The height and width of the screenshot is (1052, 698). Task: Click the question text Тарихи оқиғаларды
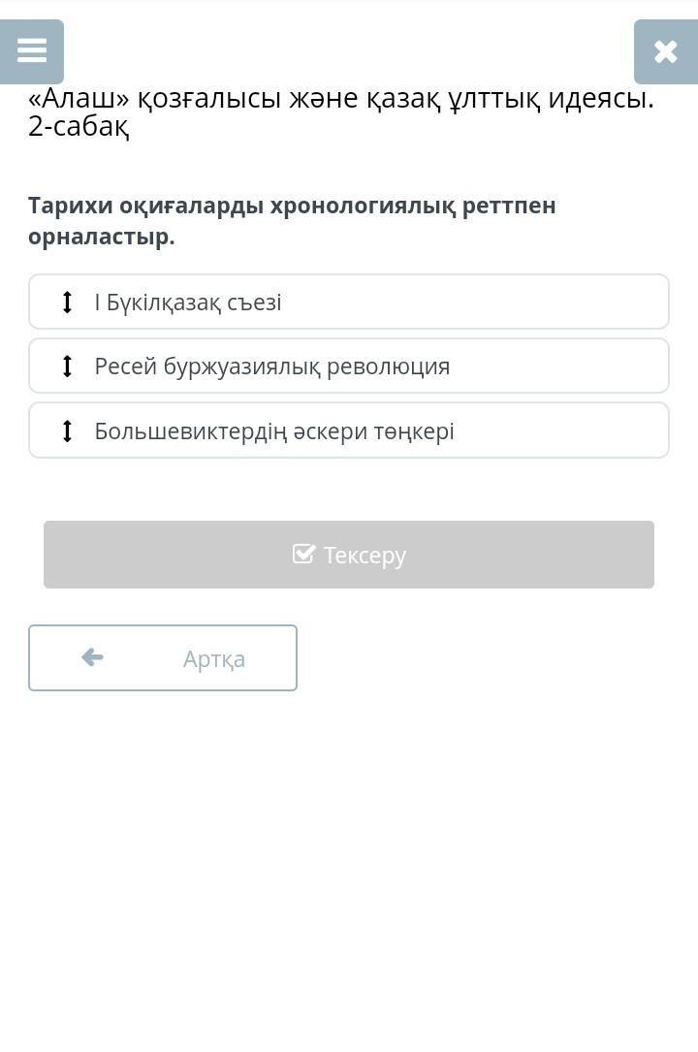145,206
